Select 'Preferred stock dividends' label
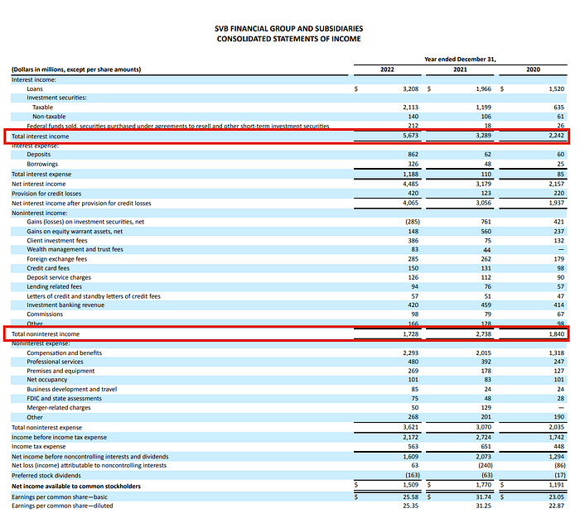The height and width of the screenshot is (518, 580). 46,476
